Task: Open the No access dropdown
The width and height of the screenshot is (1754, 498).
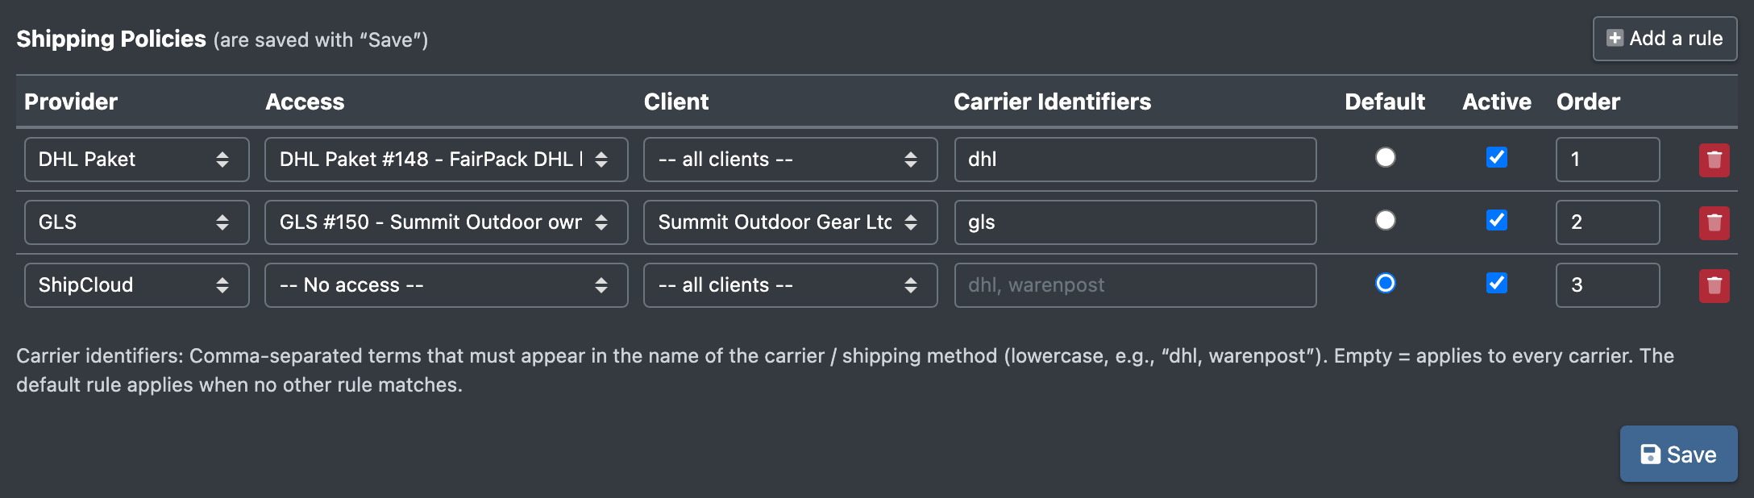Action: click(446, 285)
